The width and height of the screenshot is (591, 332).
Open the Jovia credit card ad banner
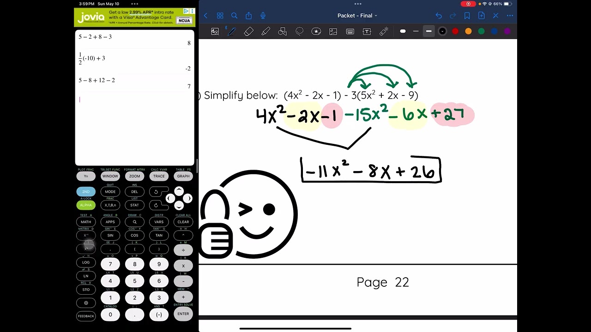pos(134,17)
